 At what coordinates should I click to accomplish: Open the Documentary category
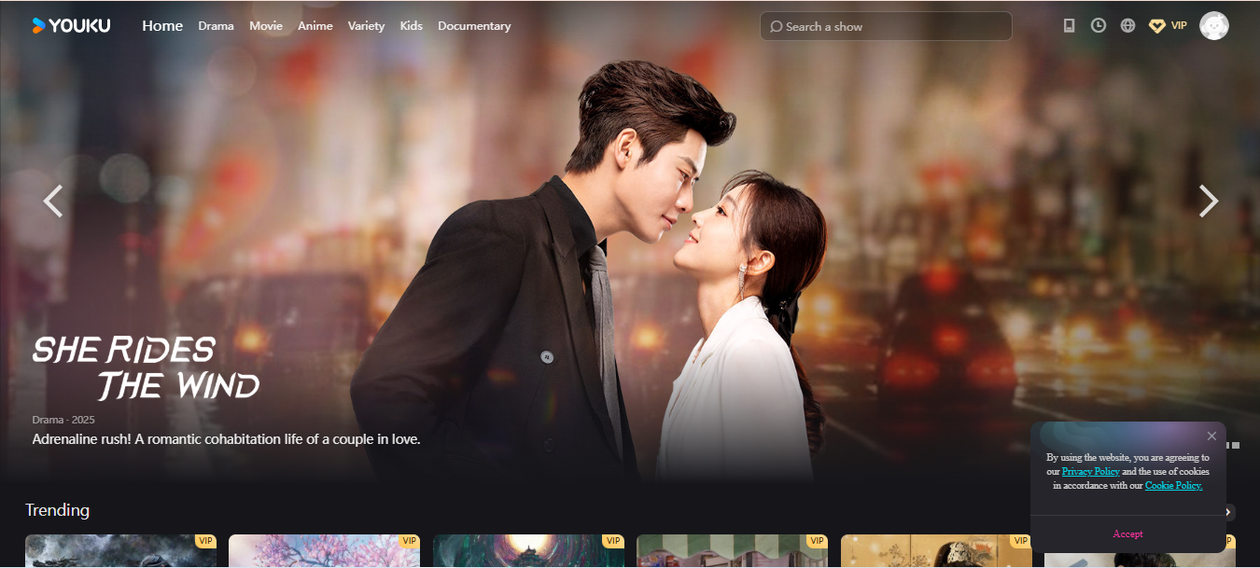click(x=474, y=26)
